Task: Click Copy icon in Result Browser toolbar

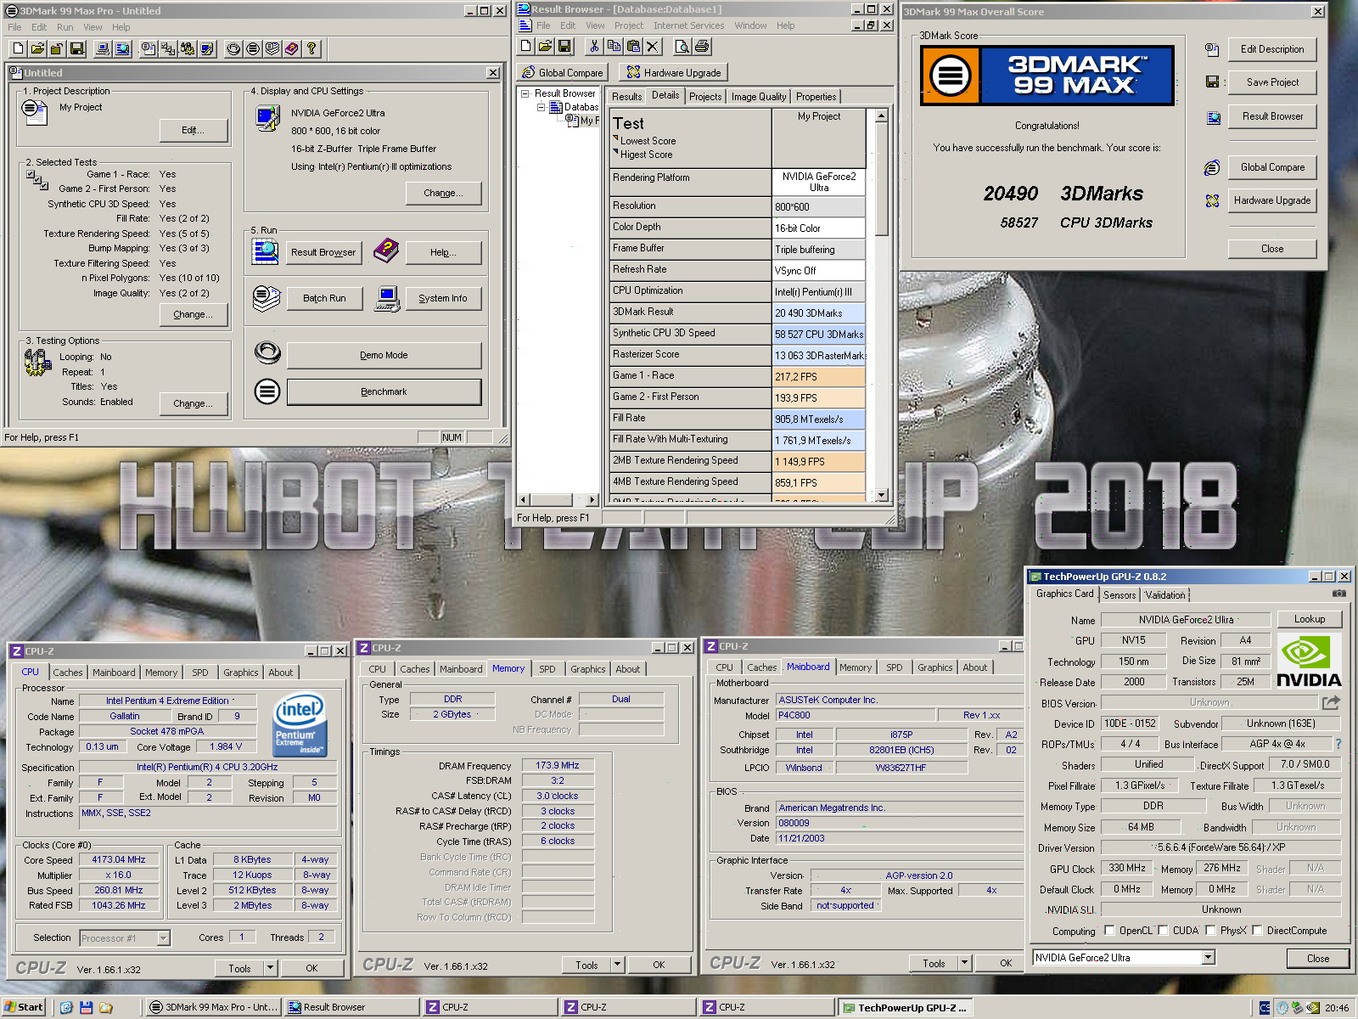Action: pos(614,46)
